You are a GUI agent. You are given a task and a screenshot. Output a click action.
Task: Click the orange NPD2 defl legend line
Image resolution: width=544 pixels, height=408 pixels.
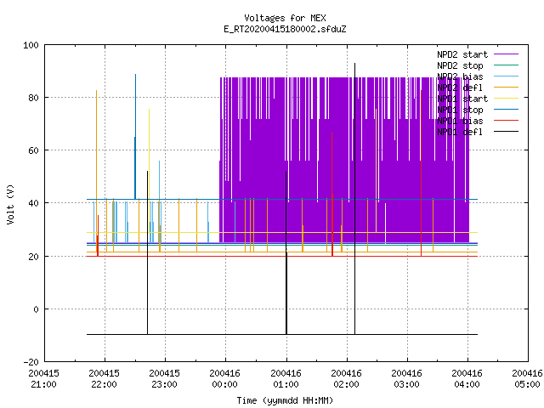click(x=506, y=88)
